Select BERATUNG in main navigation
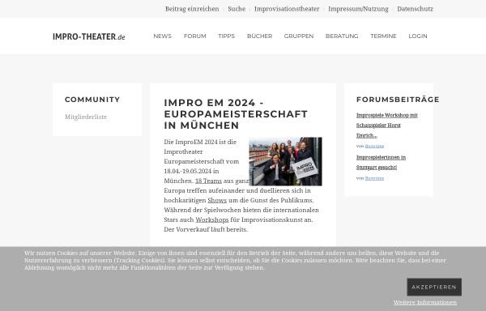The width and height of the screenshot is (486, 311). [342, 36]
